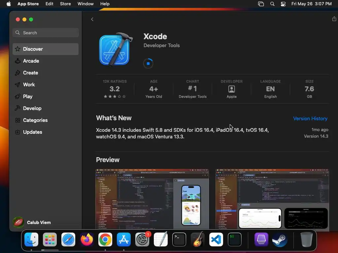Open Launchpad from the Dock
The height and width of the screenshot is (253, 338).
pos(50,239)
